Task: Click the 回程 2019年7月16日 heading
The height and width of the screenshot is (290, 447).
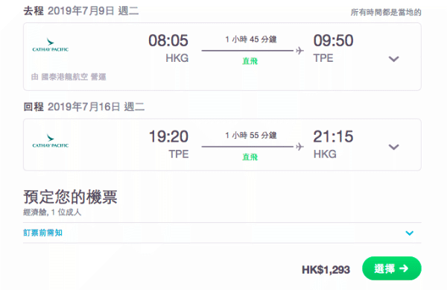Action: (84, 107)
